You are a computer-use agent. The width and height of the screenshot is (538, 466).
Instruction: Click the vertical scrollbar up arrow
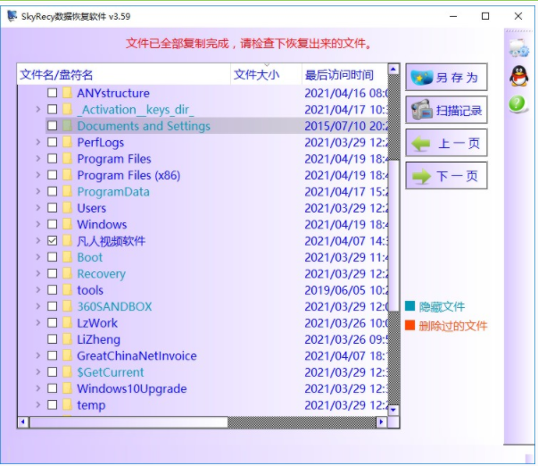[393, 69]
